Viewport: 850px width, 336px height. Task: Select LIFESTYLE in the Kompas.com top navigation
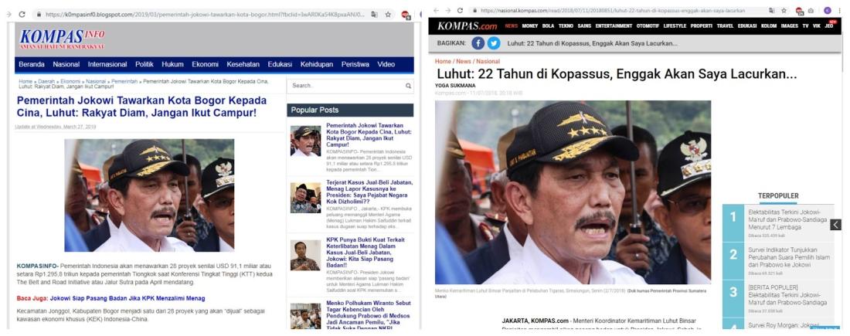click(675, 26)
